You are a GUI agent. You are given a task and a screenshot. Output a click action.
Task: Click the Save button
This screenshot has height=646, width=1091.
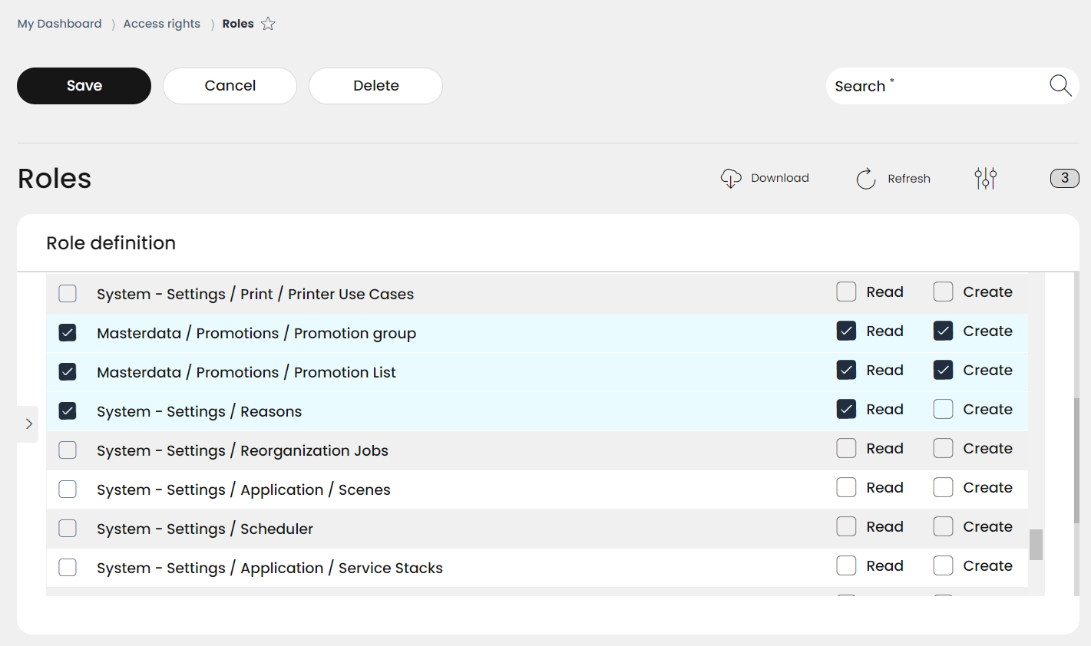pyautogui.click(x=84, y=86)
